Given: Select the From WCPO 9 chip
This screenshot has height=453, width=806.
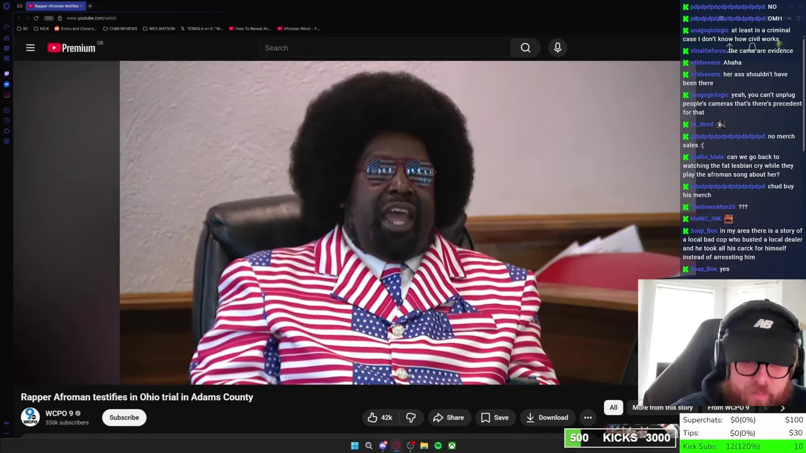Looking at the screenshot, I should [728, 408].
